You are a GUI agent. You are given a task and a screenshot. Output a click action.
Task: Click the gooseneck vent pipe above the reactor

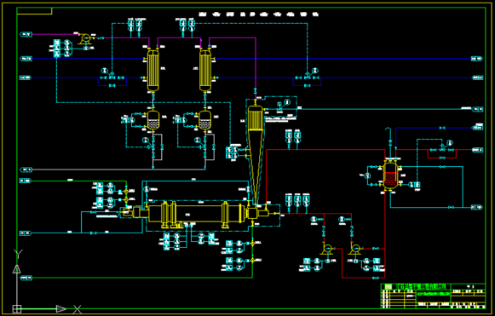pyautogui.click(x=389, y=135)
